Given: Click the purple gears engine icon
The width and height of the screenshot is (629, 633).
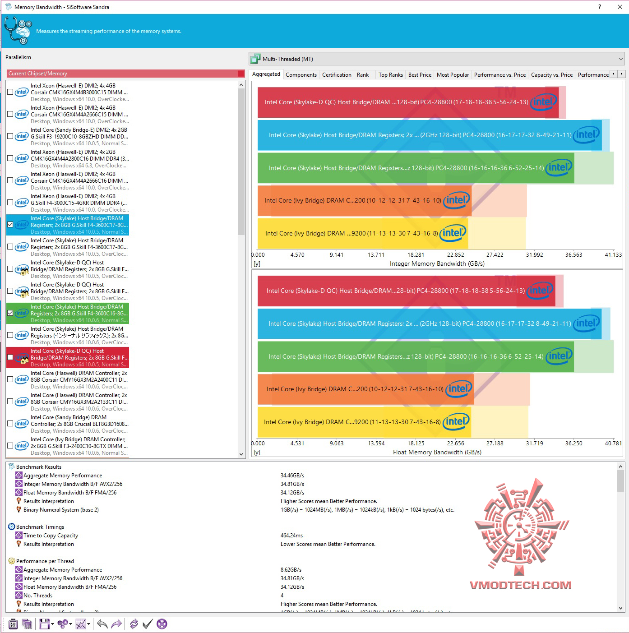Looking at the screenshot, I should [63, 624].
